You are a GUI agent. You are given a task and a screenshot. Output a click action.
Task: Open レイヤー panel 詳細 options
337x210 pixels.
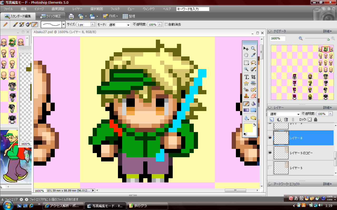click(x=328, y=108)
